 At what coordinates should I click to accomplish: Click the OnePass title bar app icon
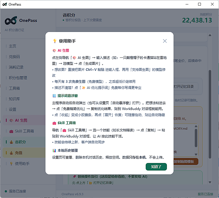[x=5, y=4]
